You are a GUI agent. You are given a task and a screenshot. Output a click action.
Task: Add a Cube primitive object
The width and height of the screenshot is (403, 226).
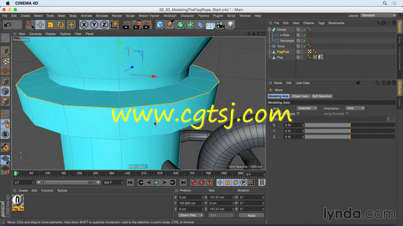[160, 25]
